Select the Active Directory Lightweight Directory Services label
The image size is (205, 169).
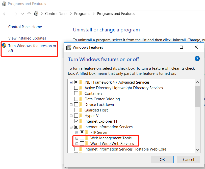pos(124,88)
